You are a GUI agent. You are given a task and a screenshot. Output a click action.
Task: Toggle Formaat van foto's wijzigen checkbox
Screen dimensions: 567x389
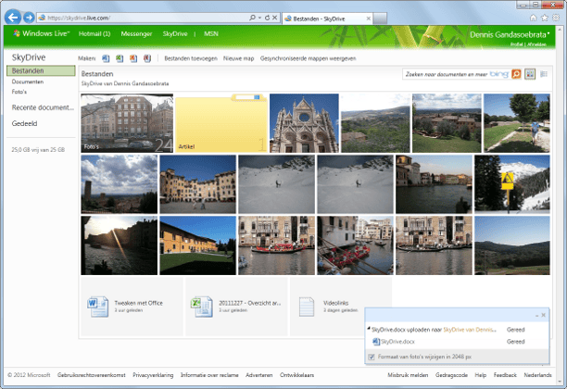(371, 357)
